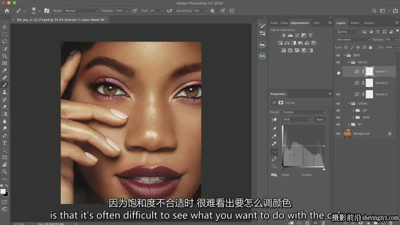Image resolution: width=400 pixels, height=225 pixels.
Task: Select the Lasso tool
Action: pos(5,42)
